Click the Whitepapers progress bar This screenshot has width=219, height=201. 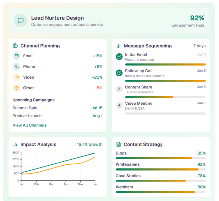[160, 169]
